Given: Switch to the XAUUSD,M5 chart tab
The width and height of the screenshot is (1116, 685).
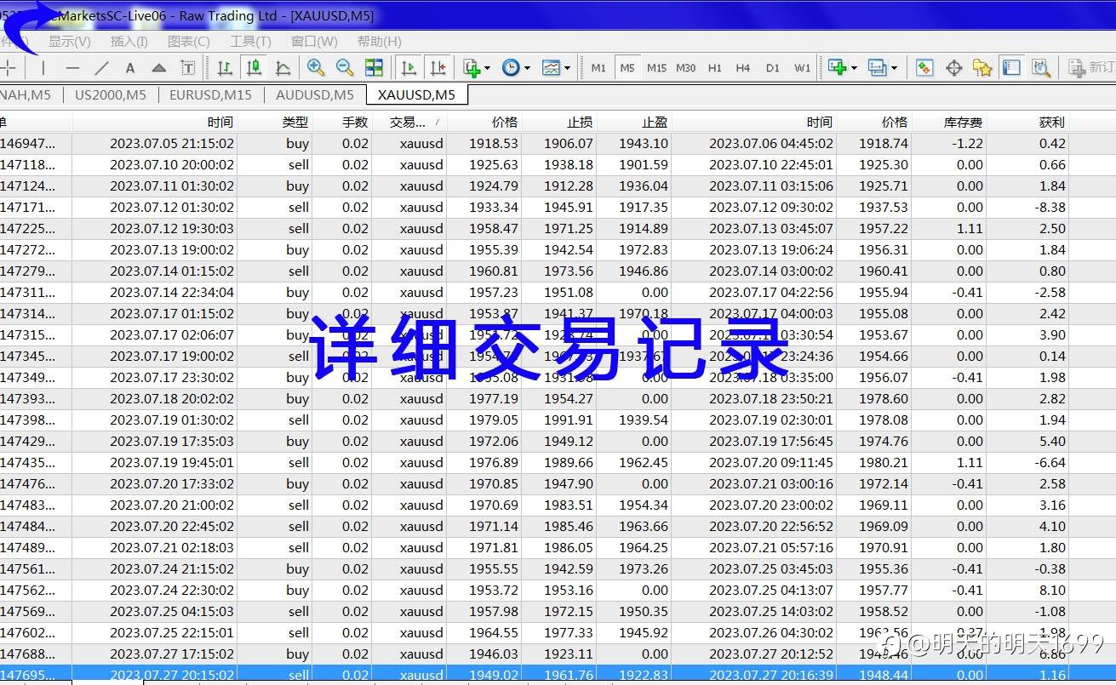Looking at the screenshot, I should coord(416,94).
